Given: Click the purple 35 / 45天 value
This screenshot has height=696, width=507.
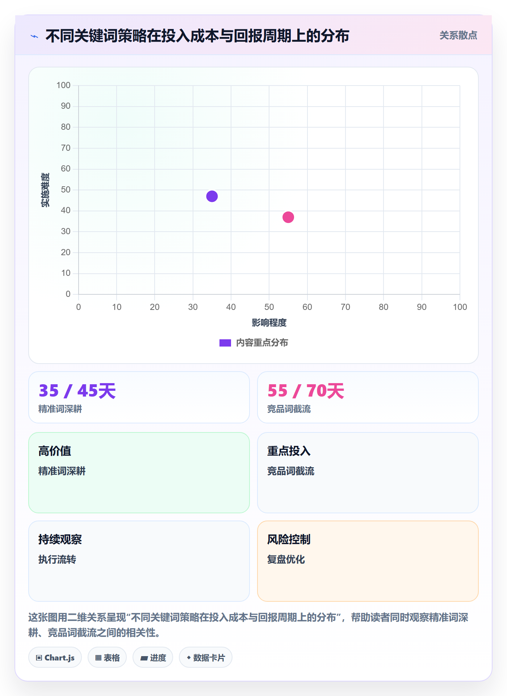Looking at the screenshot, I should click(77, 391).
